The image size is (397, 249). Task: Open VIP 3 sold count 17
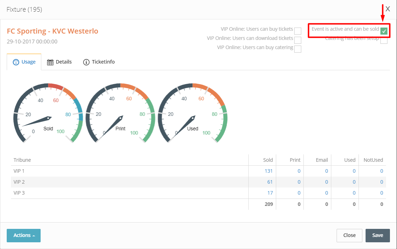point(270,193)
